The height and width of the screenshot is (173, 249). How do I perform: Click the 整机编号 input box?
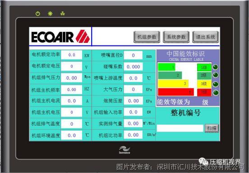[x=180, y=128]
